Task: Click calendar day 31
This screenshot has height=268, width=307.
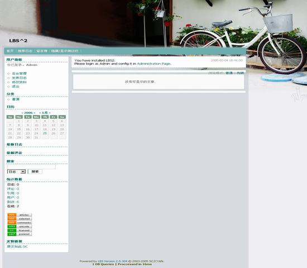Action: click(36, 137)
